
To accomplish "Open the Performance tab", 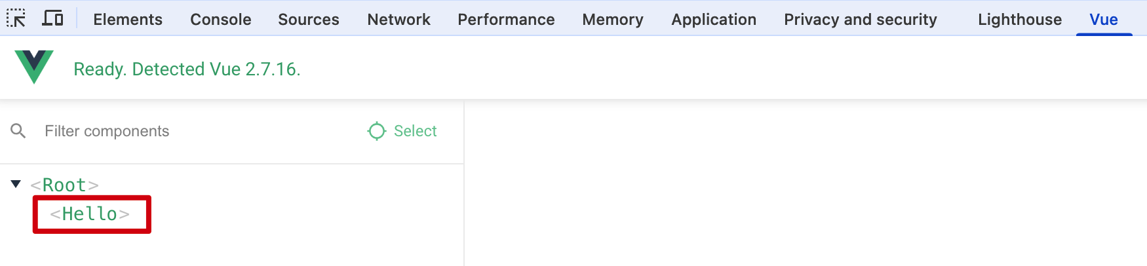I will pos(506,20).
